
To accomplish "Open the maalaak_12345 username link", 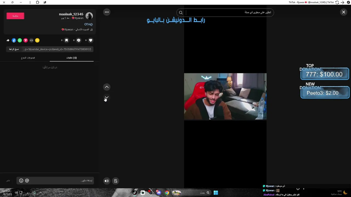I will (71, 14).
